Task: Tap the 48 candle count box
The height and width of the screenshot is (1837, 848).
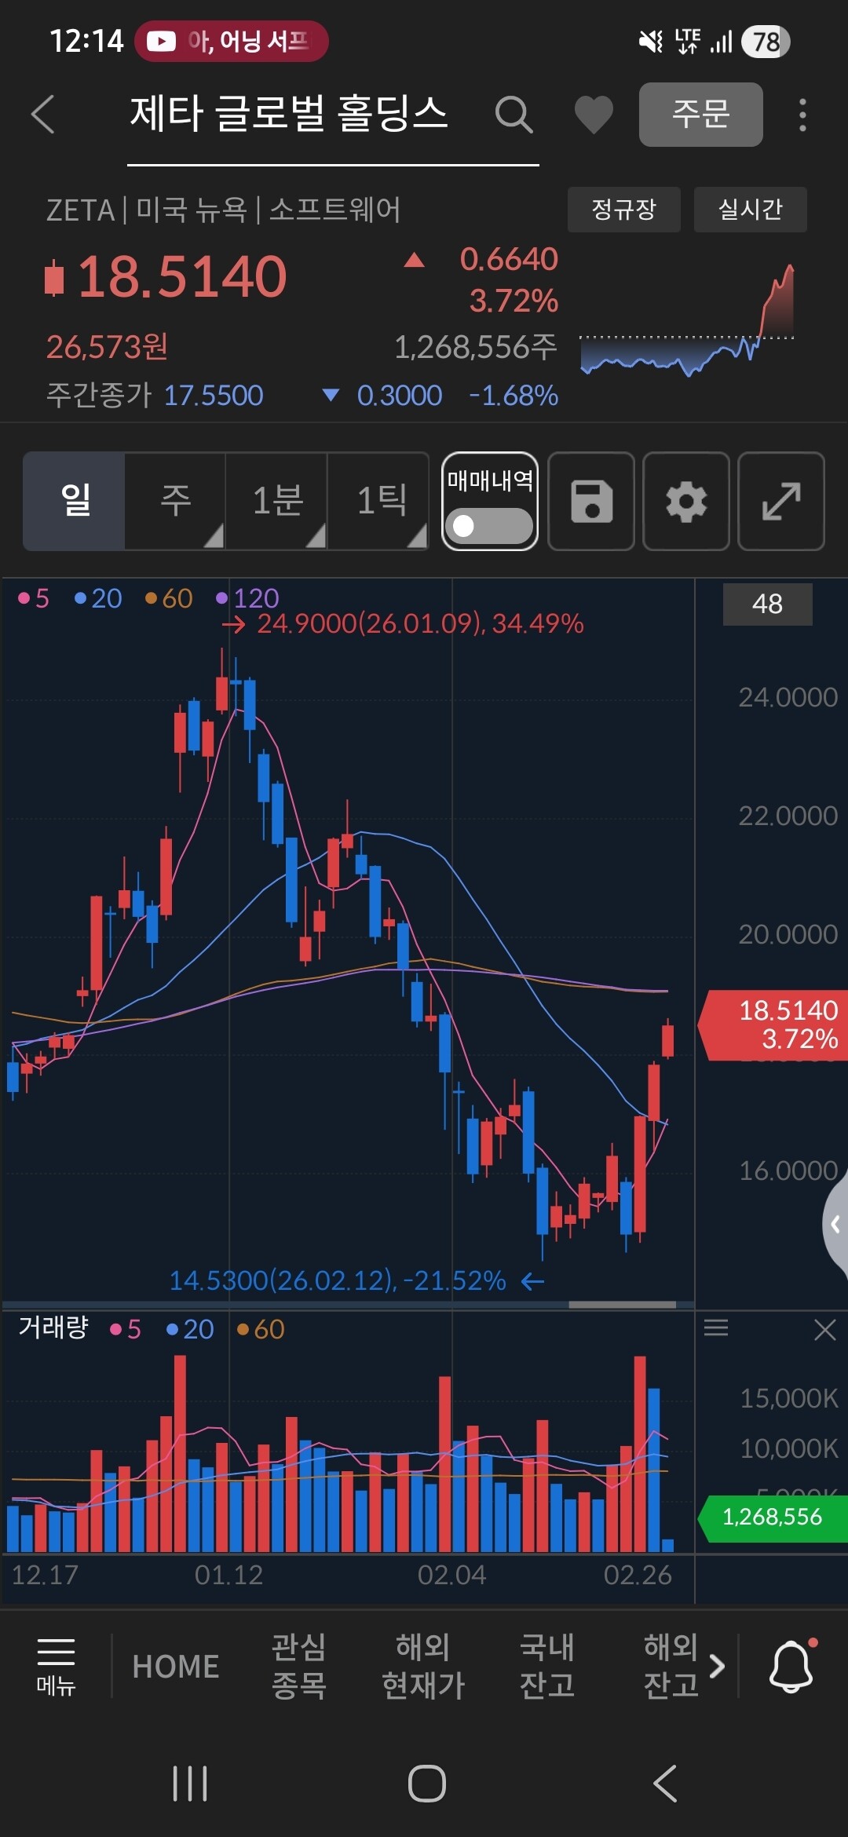Action: pyautogui.click(x=767, y=604)
